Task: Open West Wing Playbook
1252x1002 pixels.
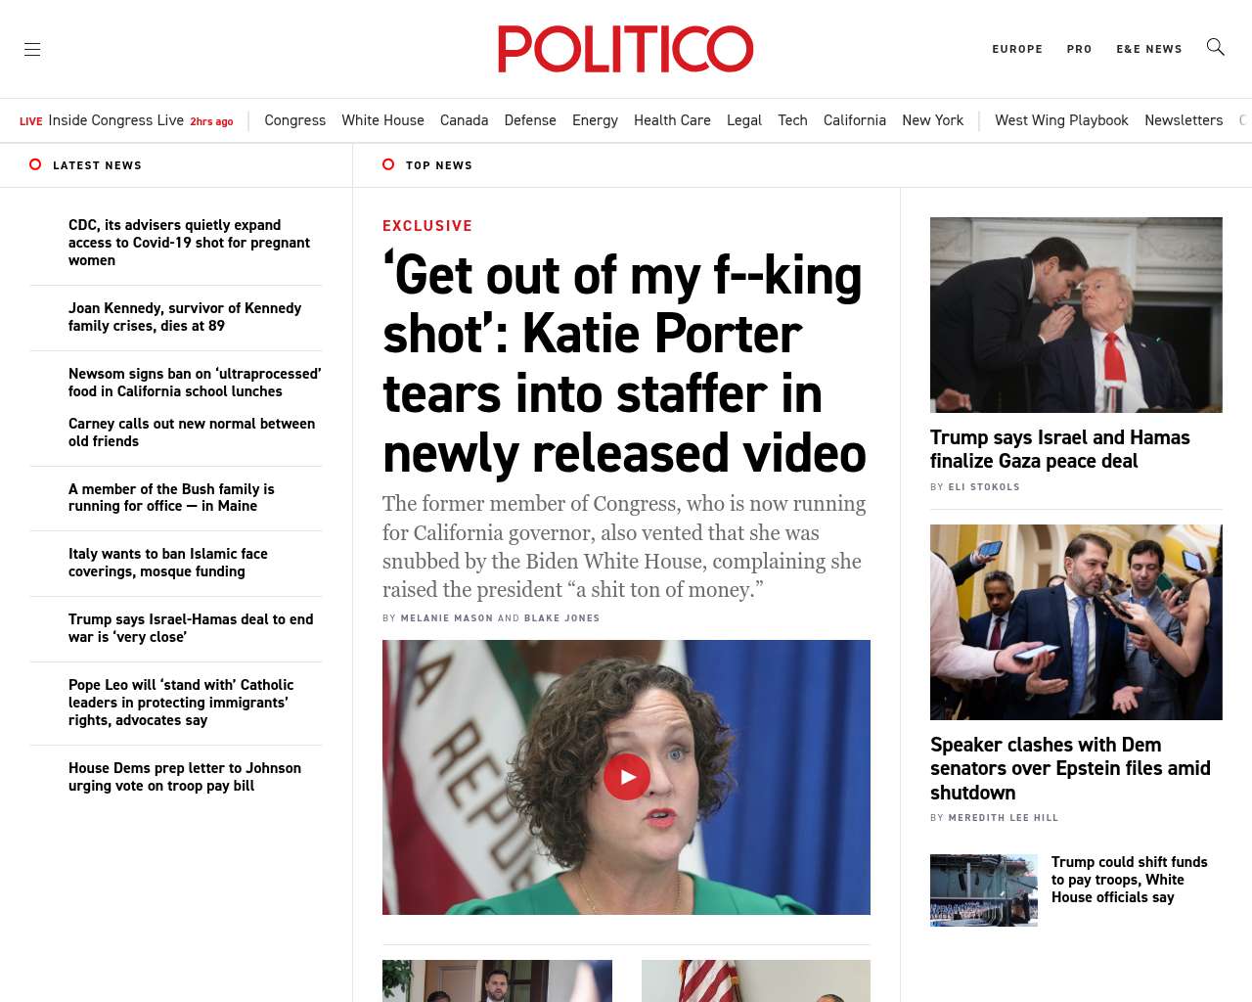Action: pos(1061,120)
